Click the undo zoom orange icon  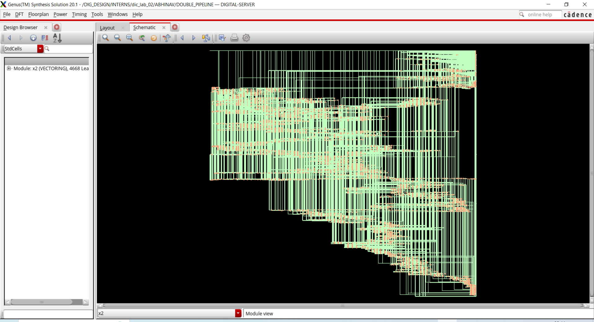(x=153, y=37)
